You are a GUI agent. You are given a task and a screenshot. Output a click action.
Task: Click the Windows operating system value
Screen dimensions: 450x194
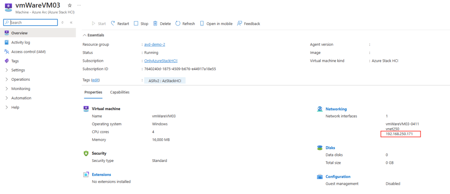point(160,124)
